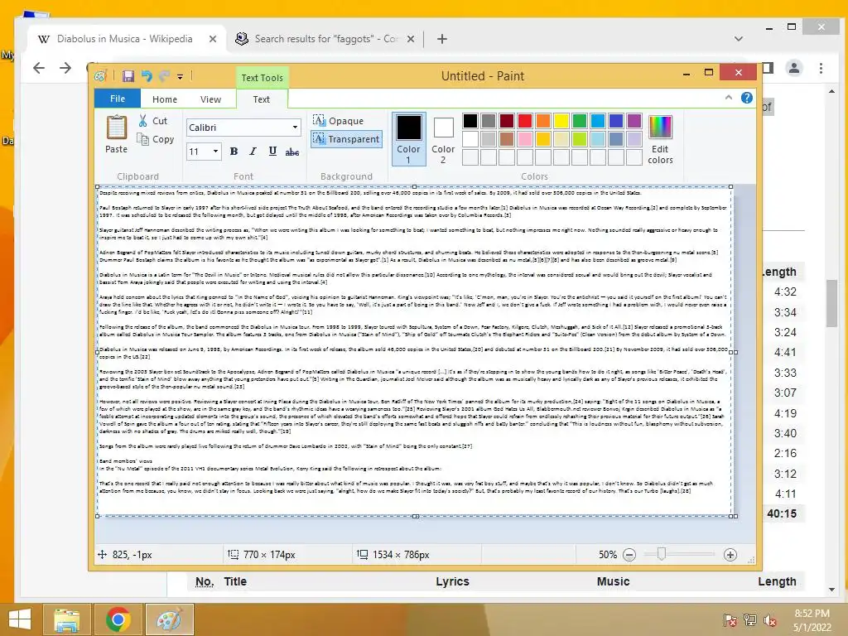Undo the last action in Paint
848x636 pixels.
[147, 76]
